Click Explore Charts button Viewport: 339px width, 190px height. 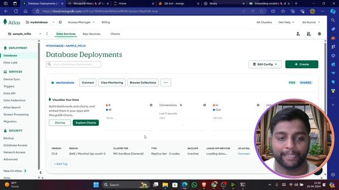86,123
